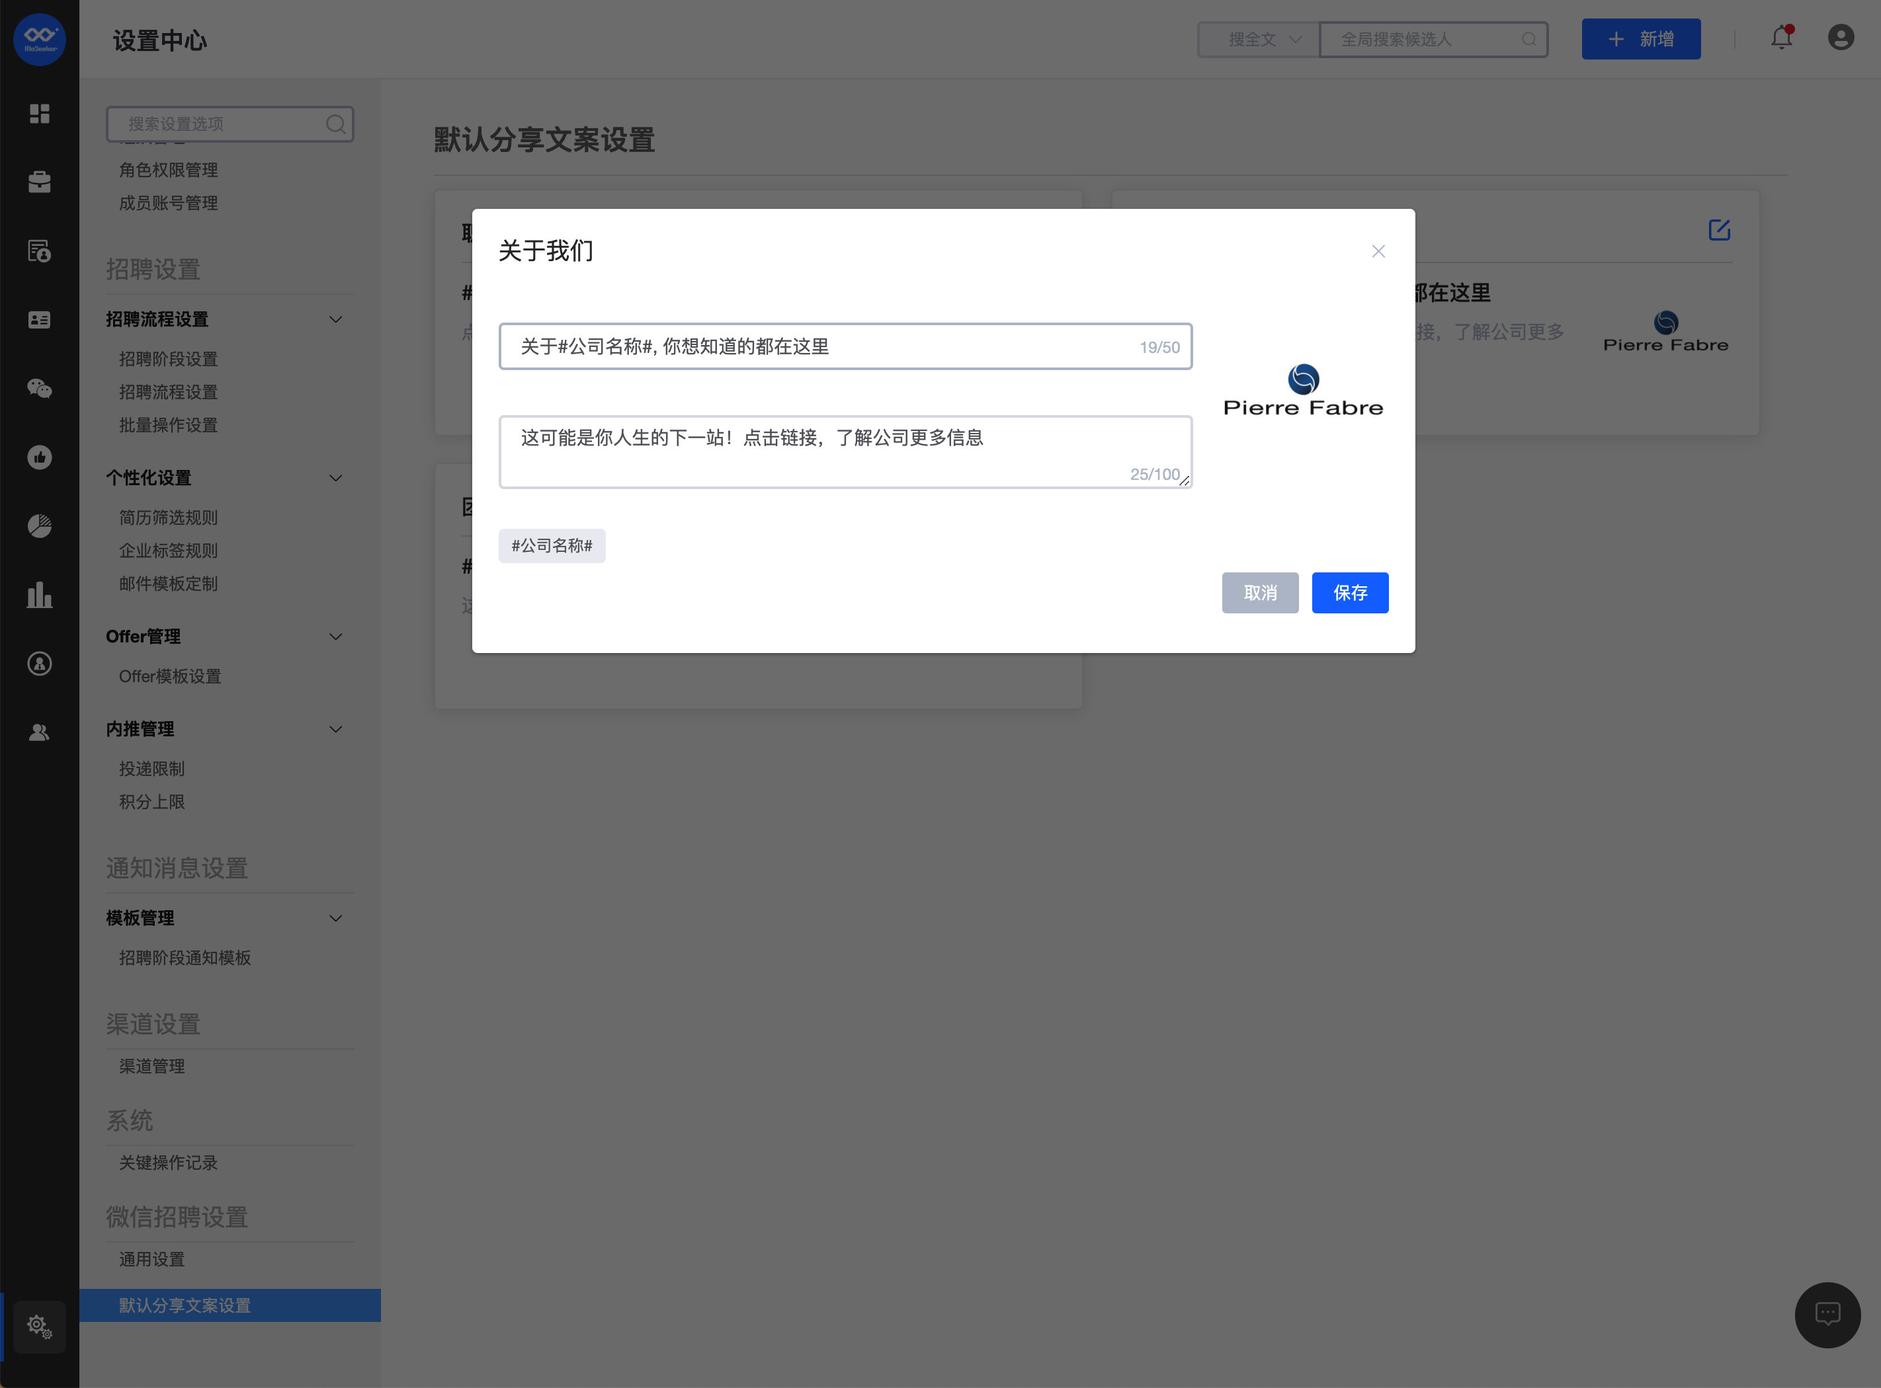Open the 搜全文 search scope dropdown
Viewport: 1881px width, 1388px height.
[x=1259, y=40]
